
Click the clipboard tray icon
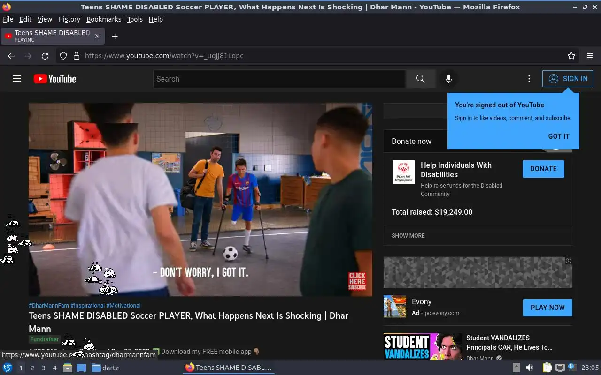click(x=547, y=367)
